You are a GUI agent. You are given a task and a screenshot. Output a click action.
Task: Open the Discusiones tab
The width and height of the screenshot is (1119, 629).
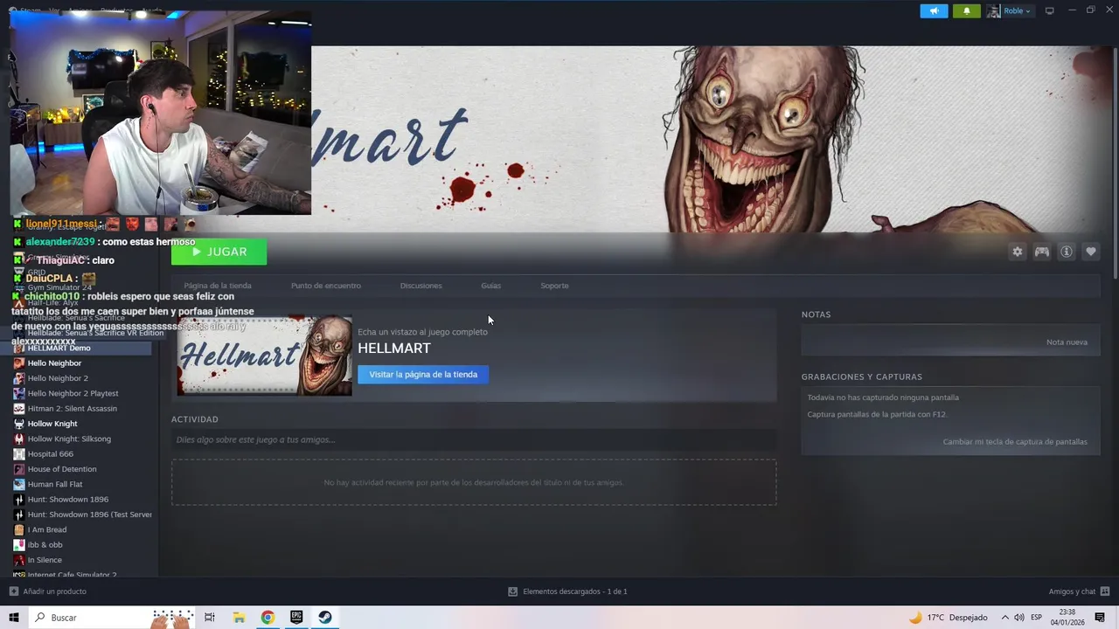[420, 286]
